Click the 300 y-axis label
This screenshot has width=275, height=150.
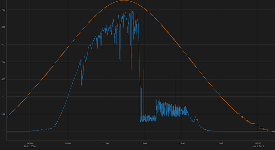[3, 79]
